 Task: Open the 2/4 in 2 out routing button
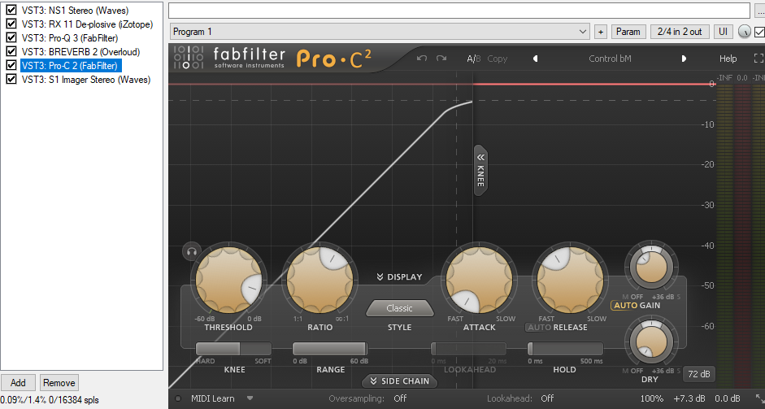[680, 32]
